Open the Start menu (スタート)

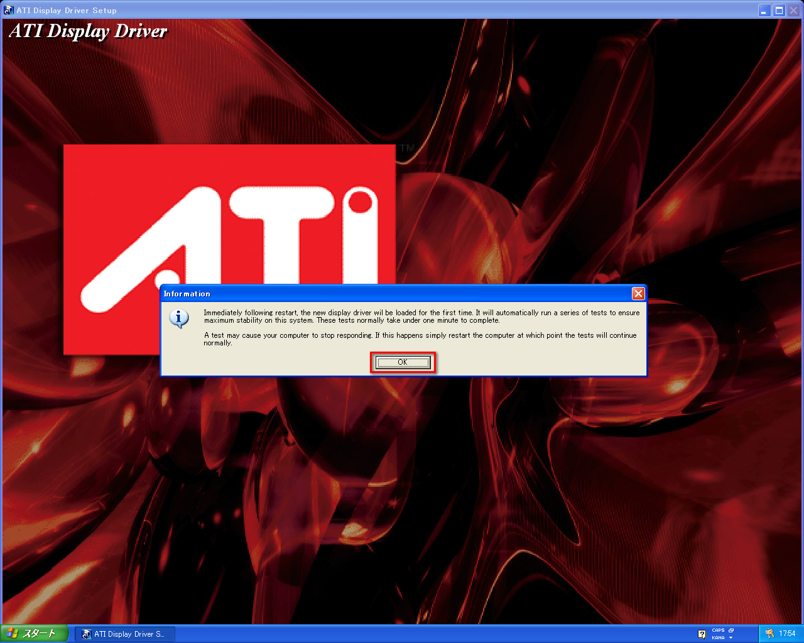[33, 634]
